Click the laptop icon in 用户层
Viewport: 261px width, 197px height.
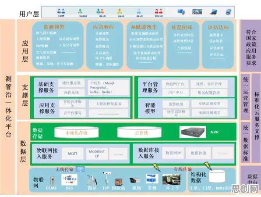(x=213, y=12)
